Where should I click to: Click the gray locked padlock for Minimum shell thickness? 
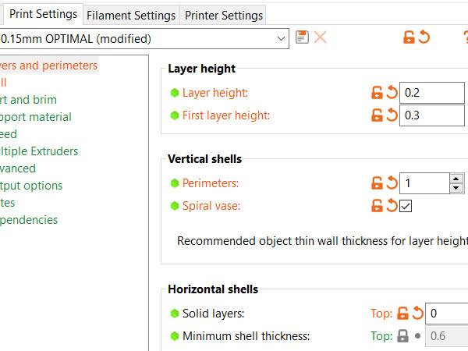[x=402, y=336]
